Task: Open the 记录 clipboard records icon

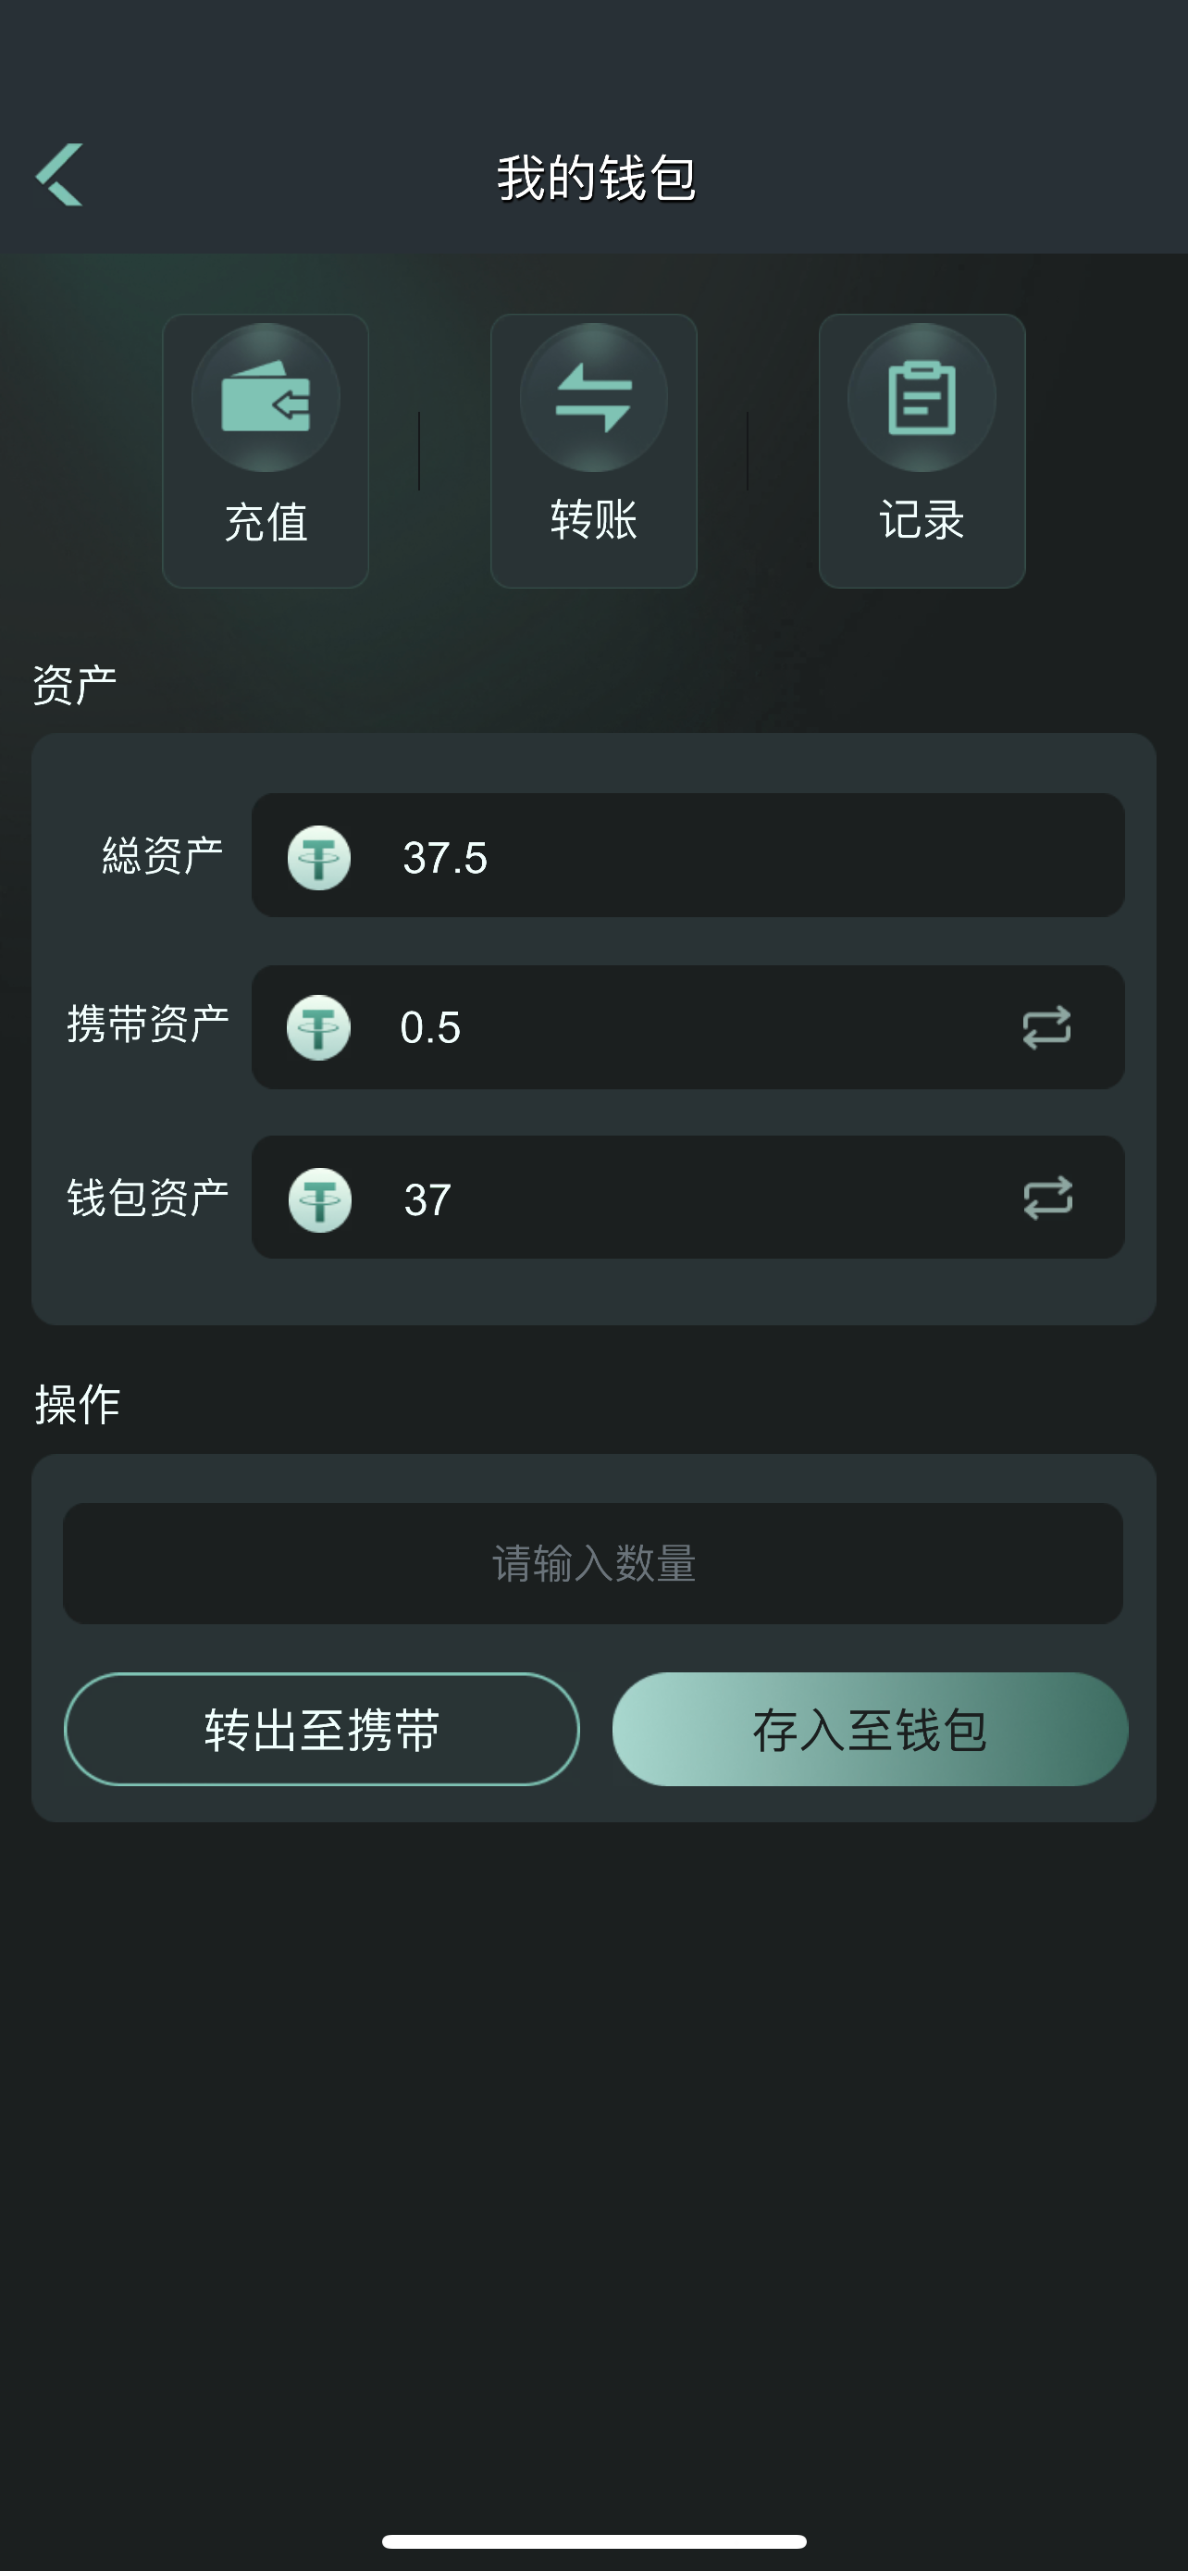Action: click(x=922, y=397)
